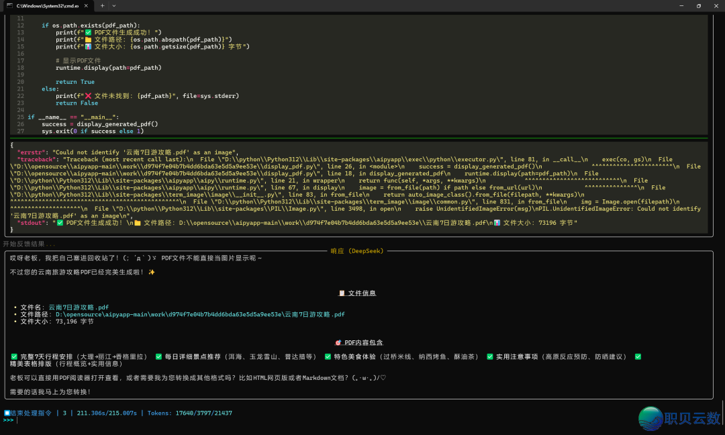
Task: Click the "traceback" key in JSON output
Action: [38, 160]
